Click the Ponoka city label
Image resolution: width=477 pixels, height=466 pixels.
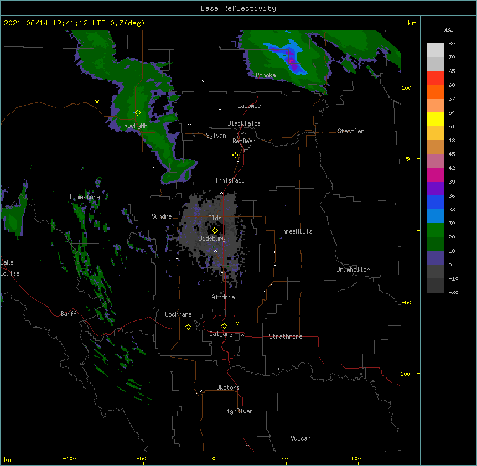click(x=266, y=75)
